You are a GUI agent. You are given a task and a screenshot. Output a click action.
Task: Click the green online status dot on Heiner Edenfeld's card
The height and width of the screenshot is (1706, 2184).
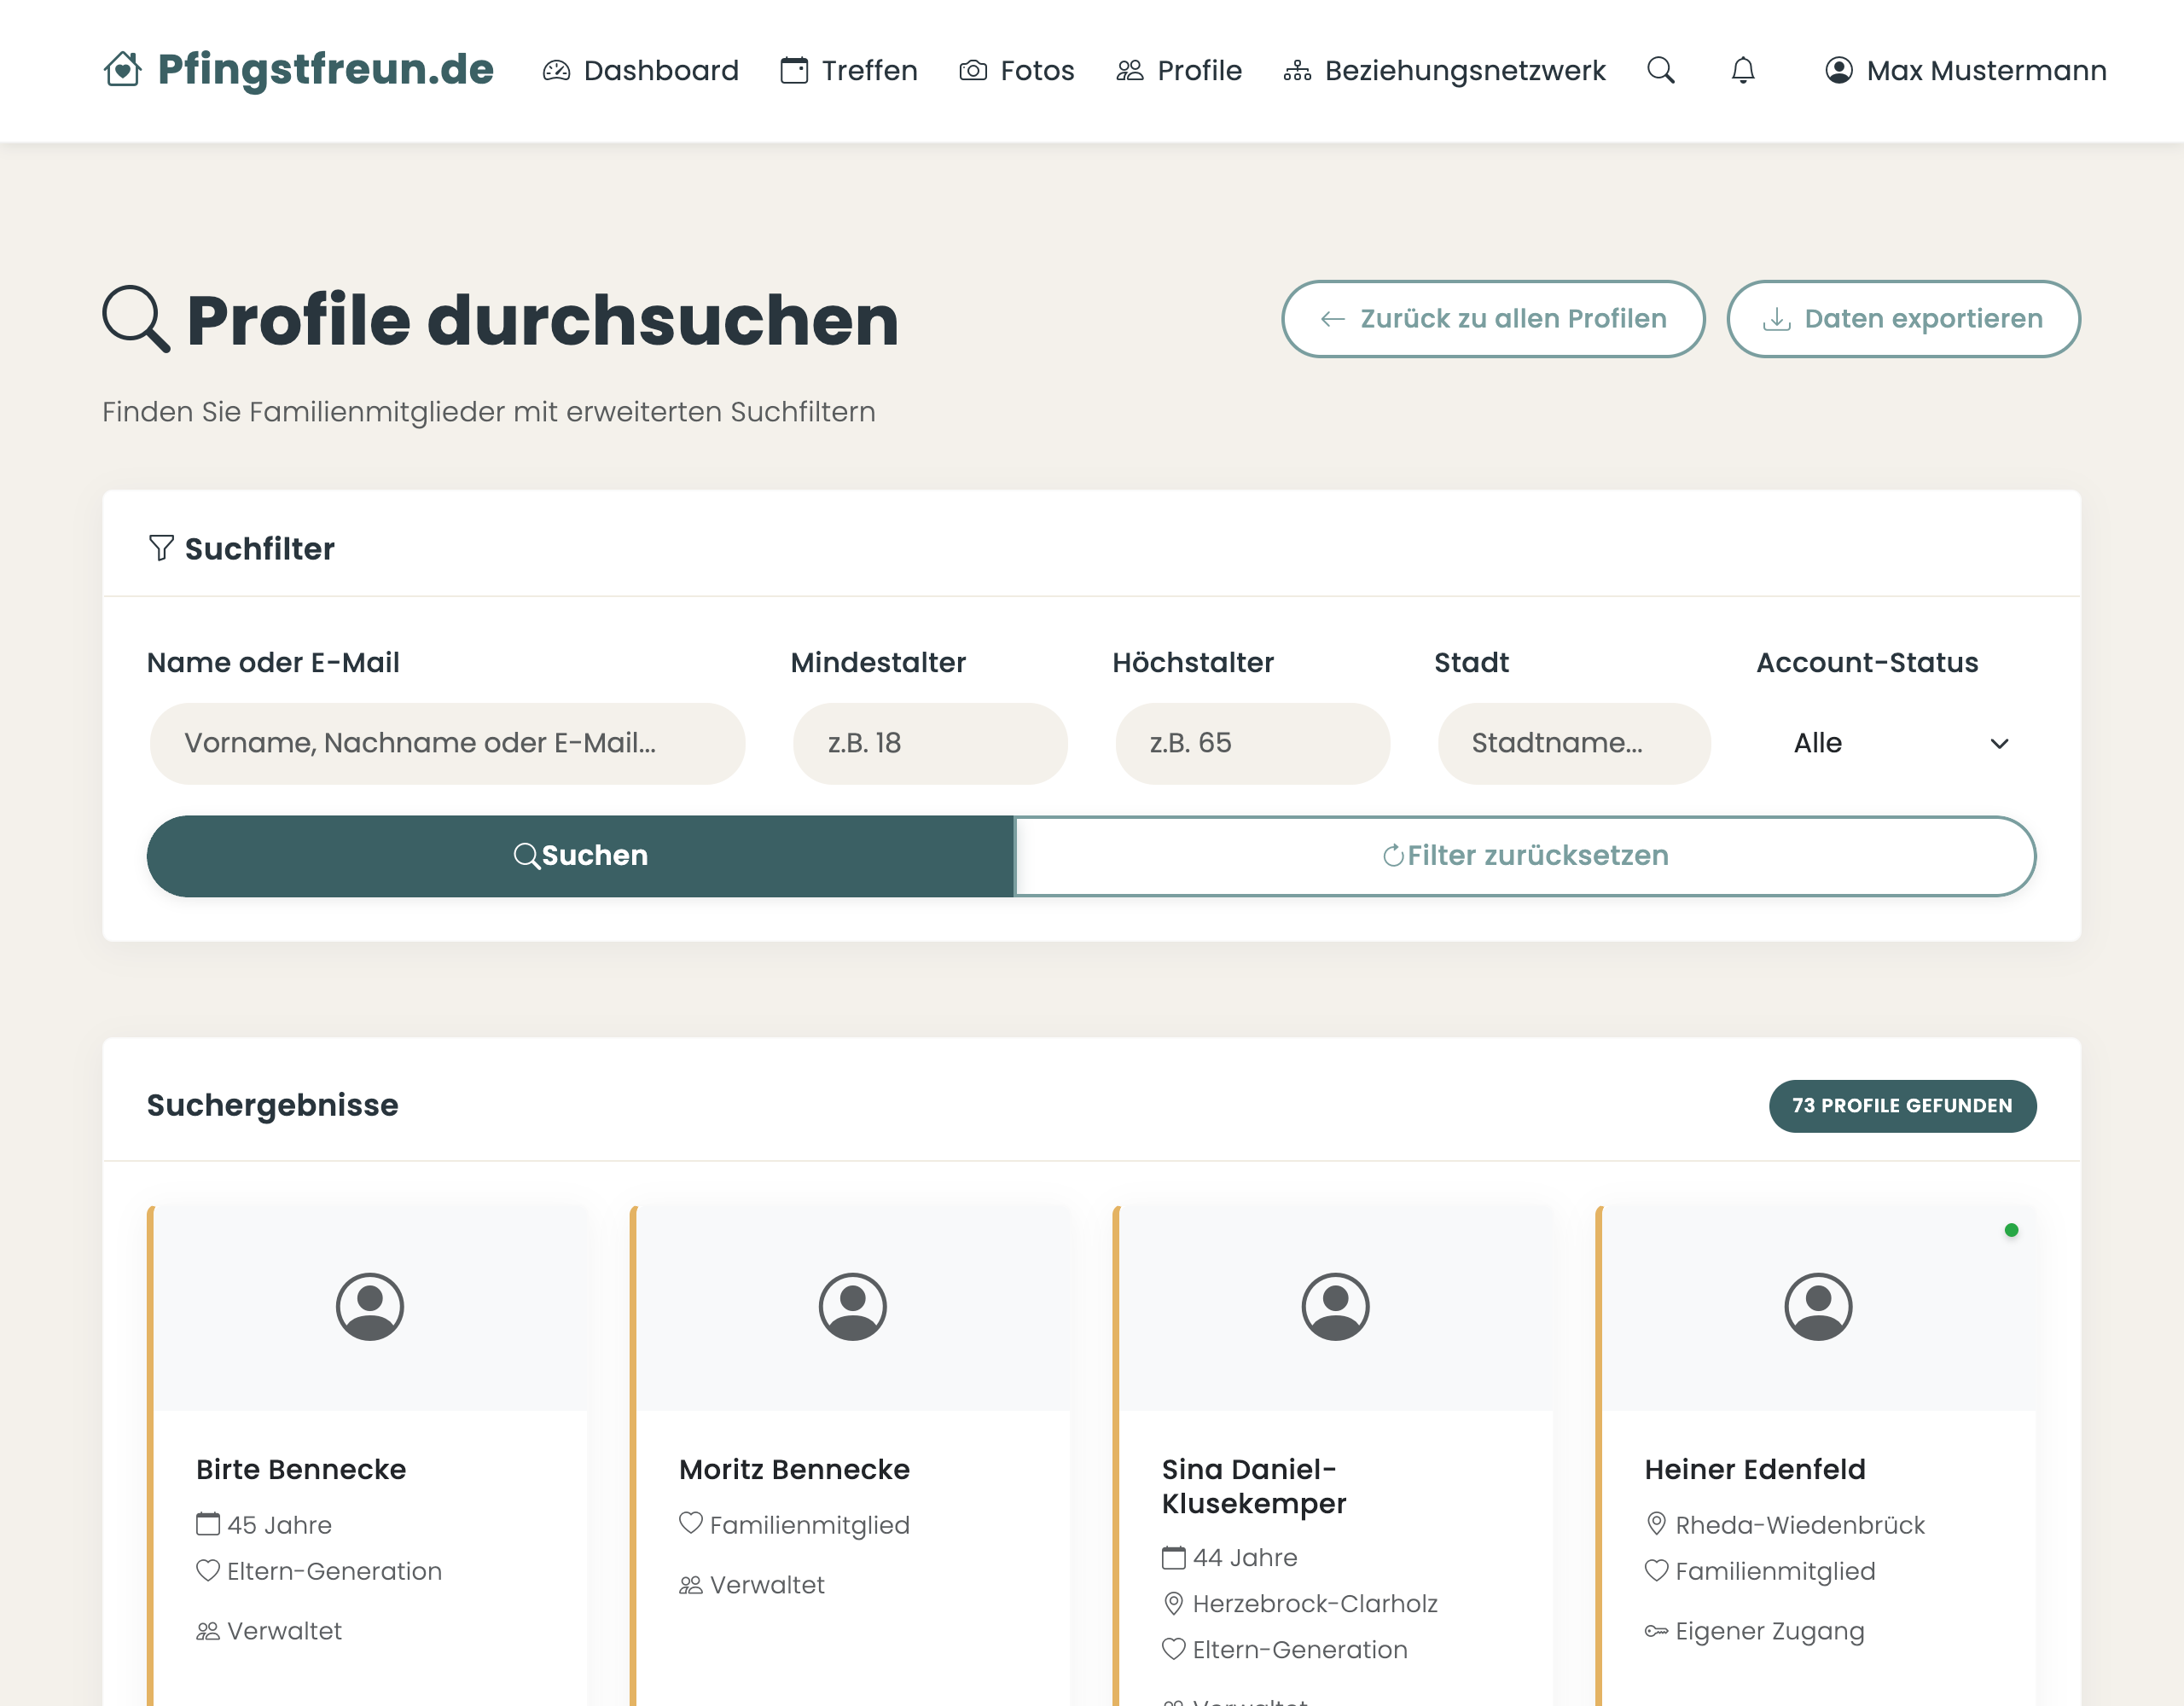point(2013,1230)
